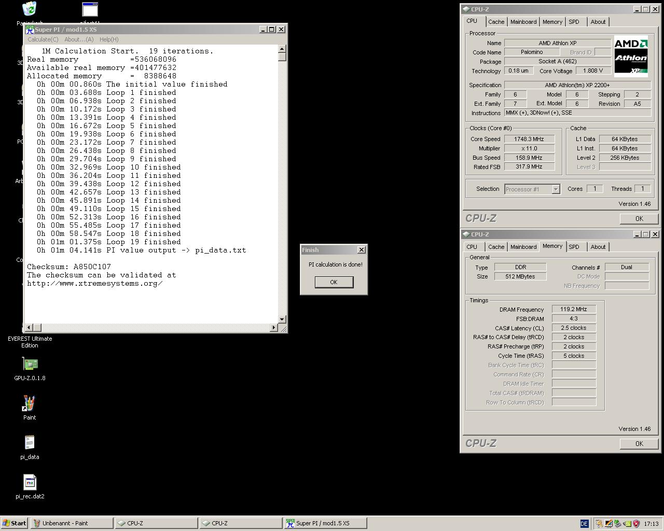The width and height of the screenshot is (664, 531).
Task: Select the CPU tab in the upper CPU-Z window
Action: click(x=472, y=21)
